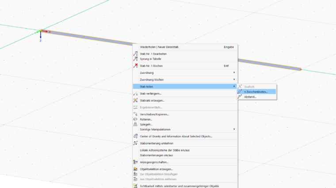Viewport: 336px width, 188px height.
Task: Click the Anzeigeeigenschaften icon
Action: pos(135,162)
